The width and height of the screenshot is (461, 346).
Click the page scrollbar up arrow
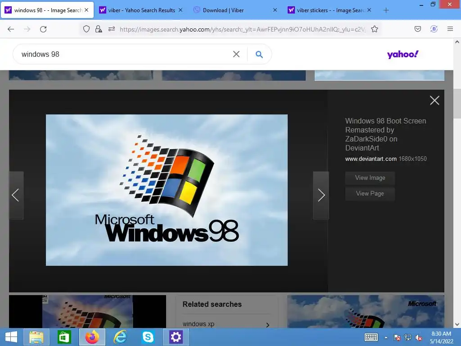pyautogui.click(x=457, y=42)
